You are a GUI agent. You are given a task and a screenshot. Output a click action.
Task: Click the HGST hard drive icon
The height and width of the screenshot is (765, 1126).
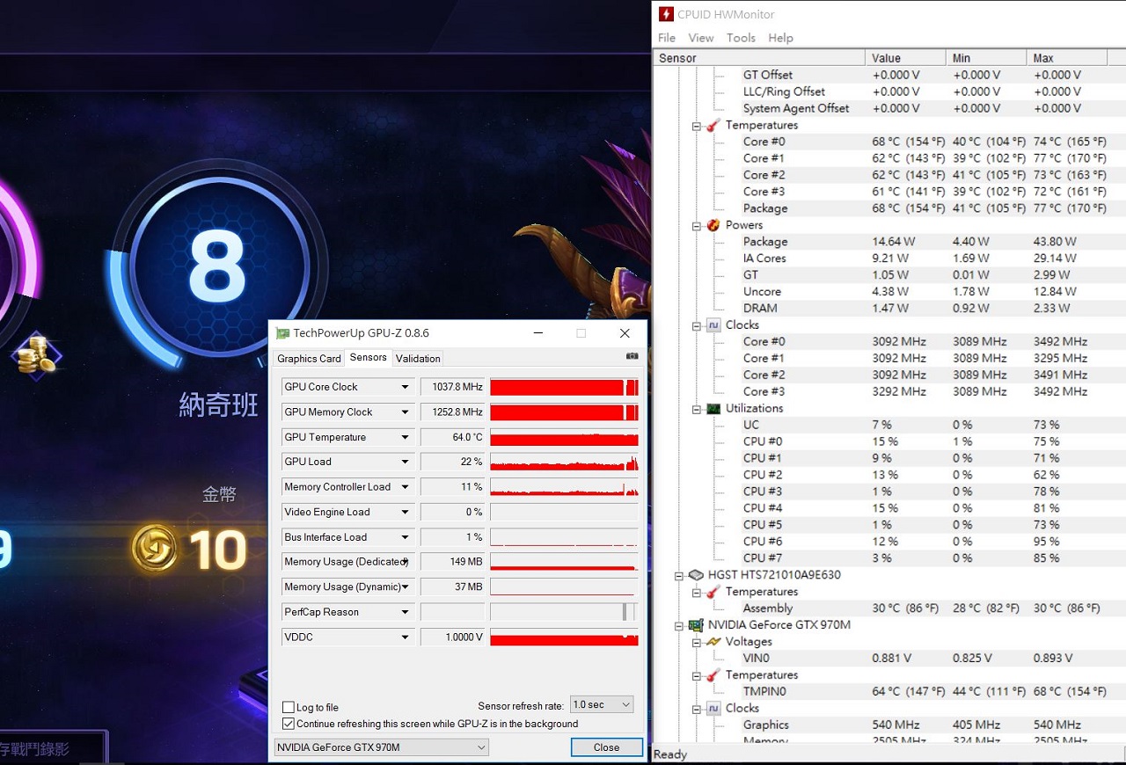point(696,575)
